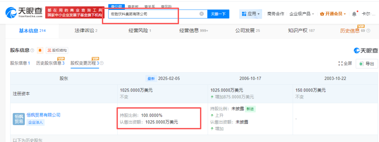Click the 150.0000万美元 registered capital cell

pos(311,90)
